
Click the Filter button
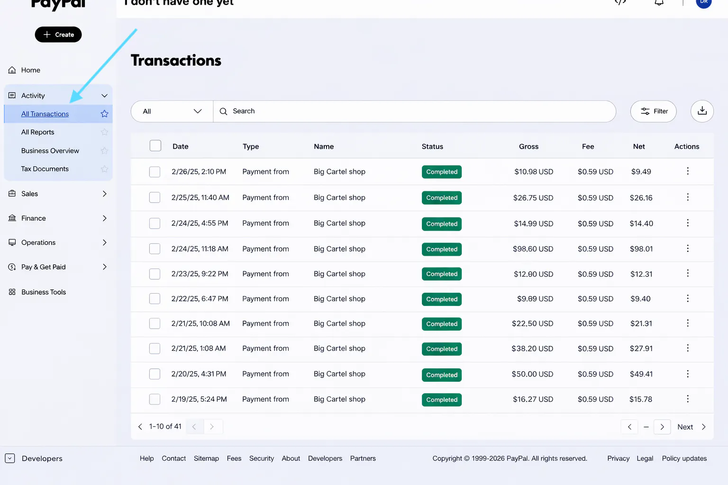653,111
